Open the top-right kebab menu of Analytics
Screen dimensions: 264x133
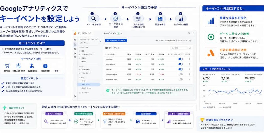pos(193,34)
